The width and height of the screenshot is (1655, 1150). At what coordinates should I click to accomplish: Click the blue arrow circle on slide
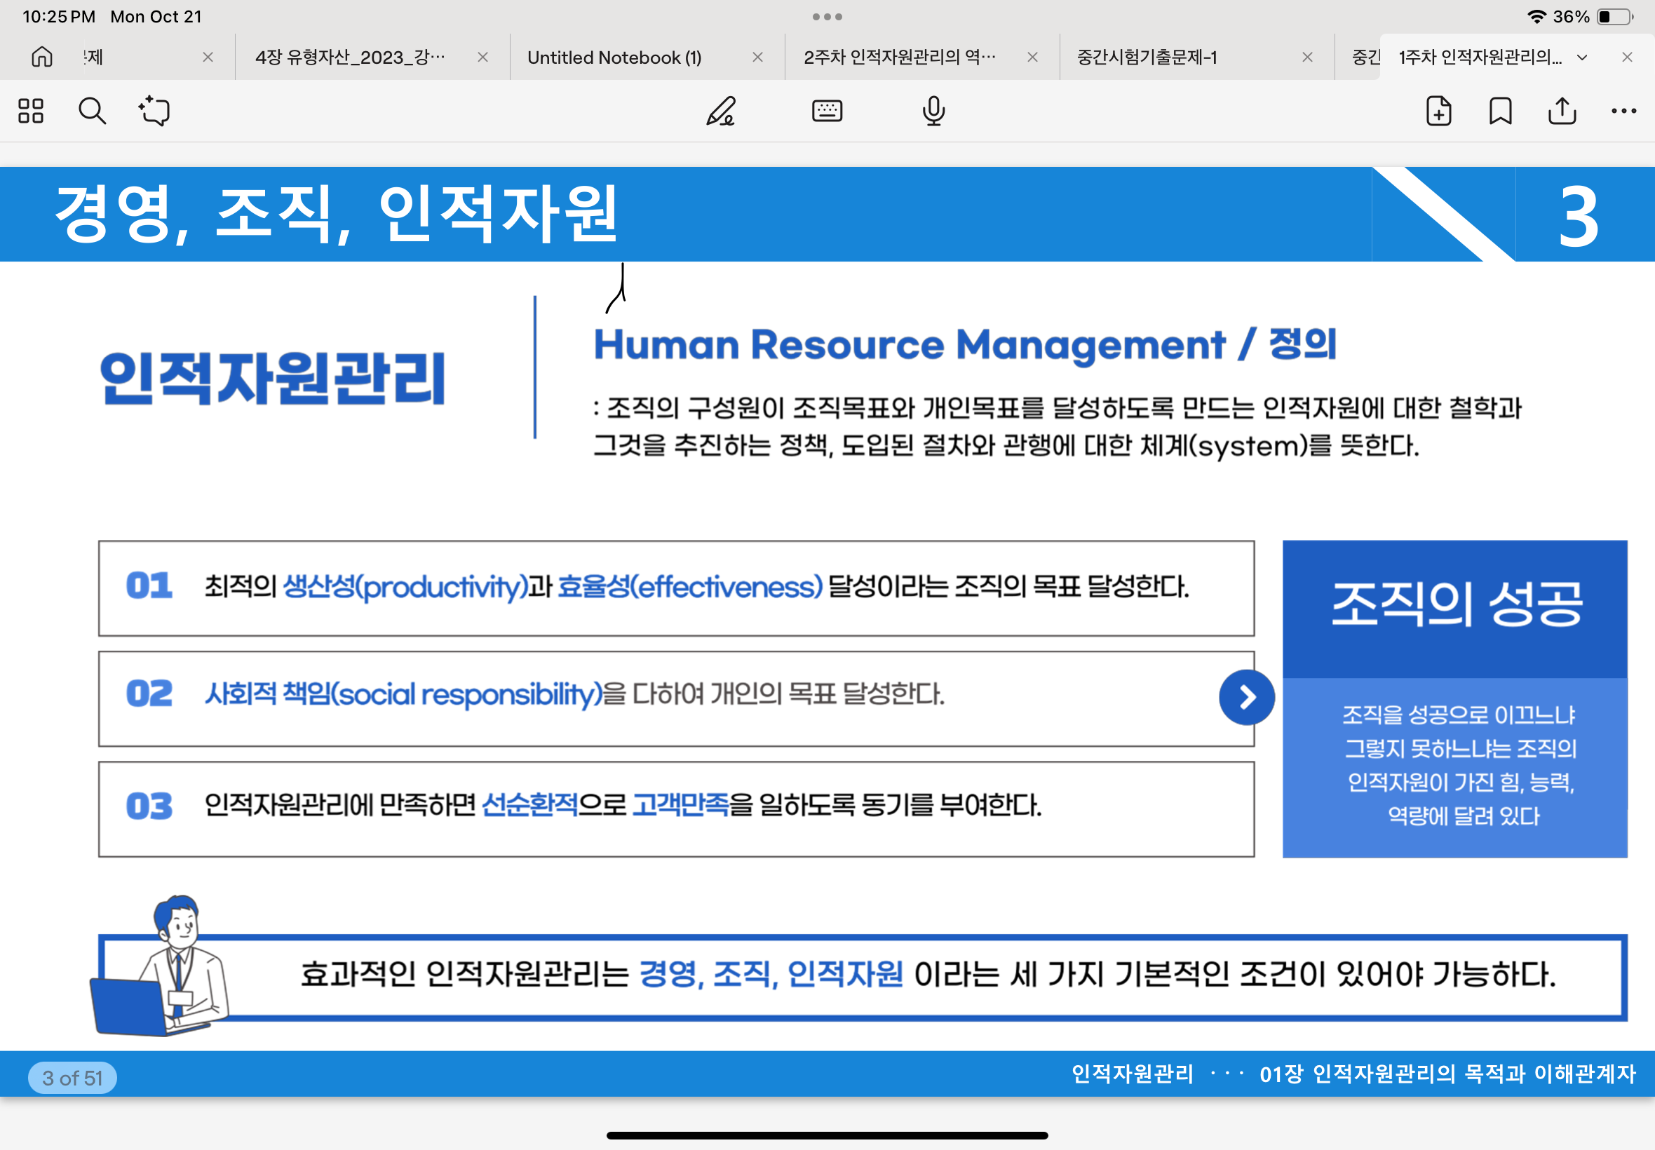pos(1246,697)
